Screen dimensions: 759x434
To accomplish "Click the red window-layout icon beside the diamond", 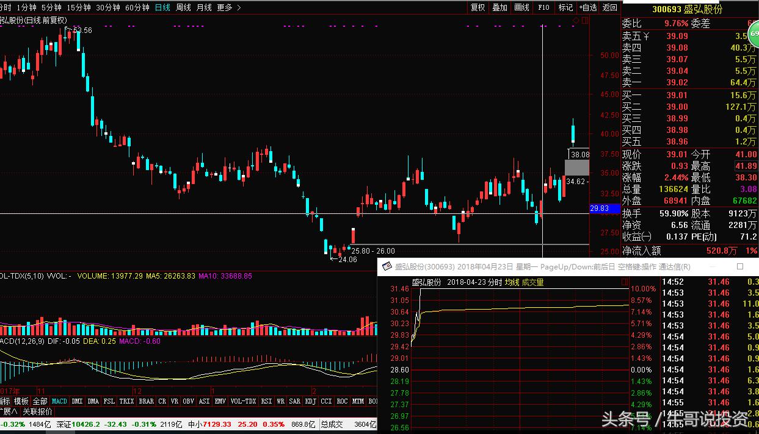I will tap(585, 21).
